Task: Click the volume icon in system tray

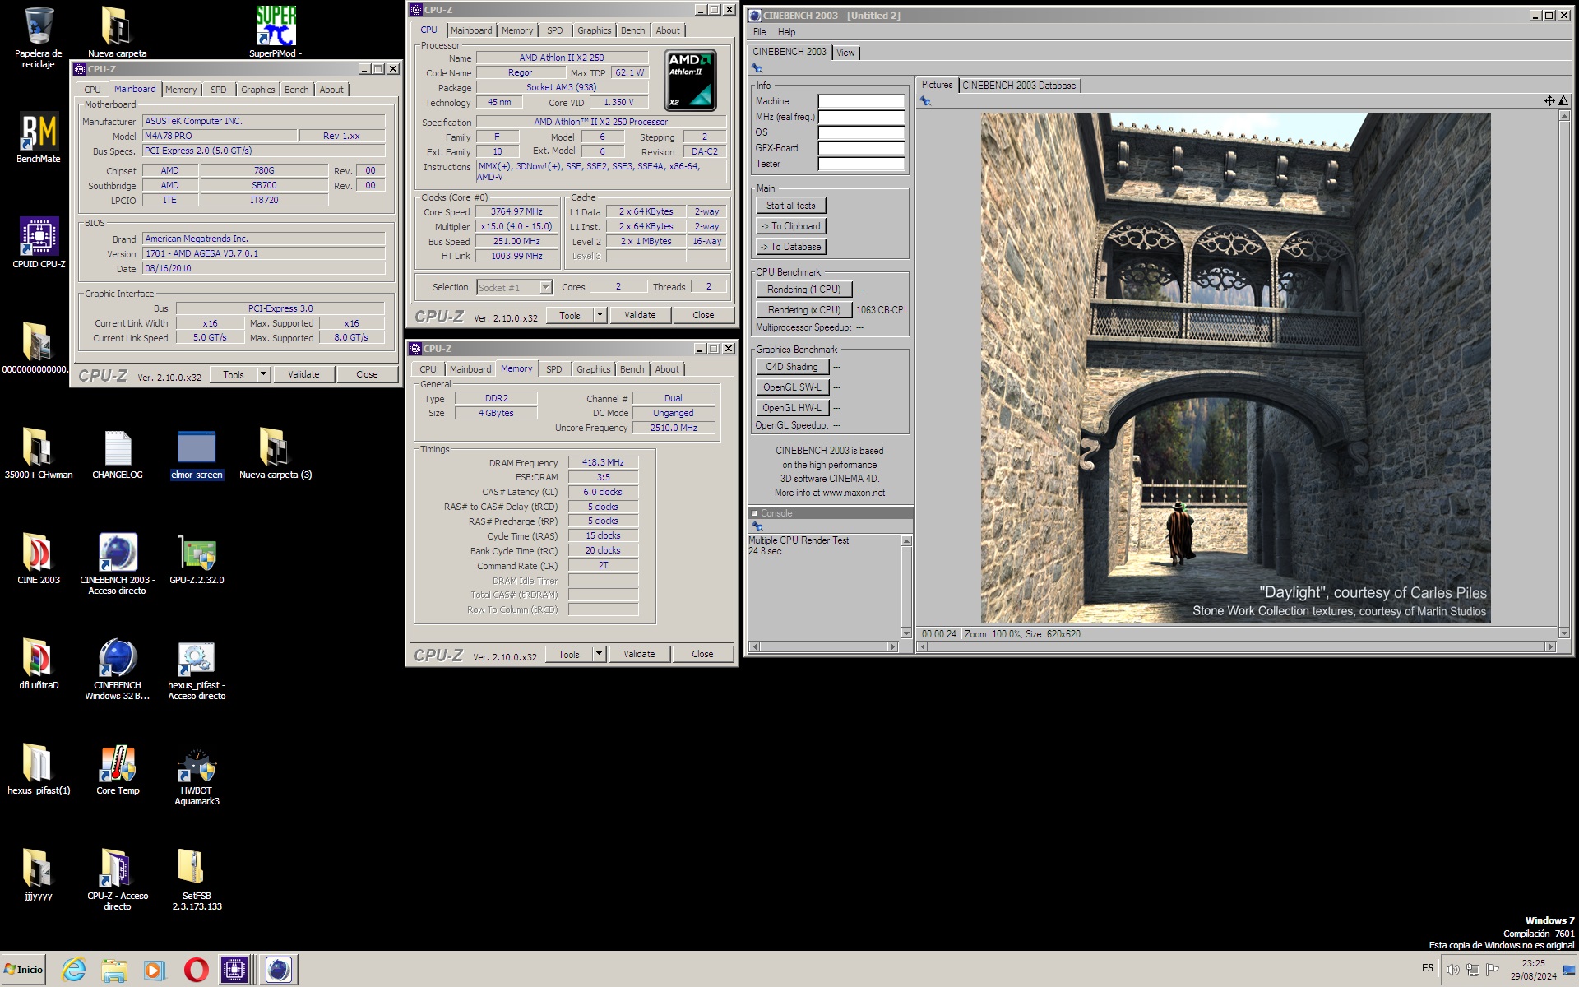Action: (1452, 970)
